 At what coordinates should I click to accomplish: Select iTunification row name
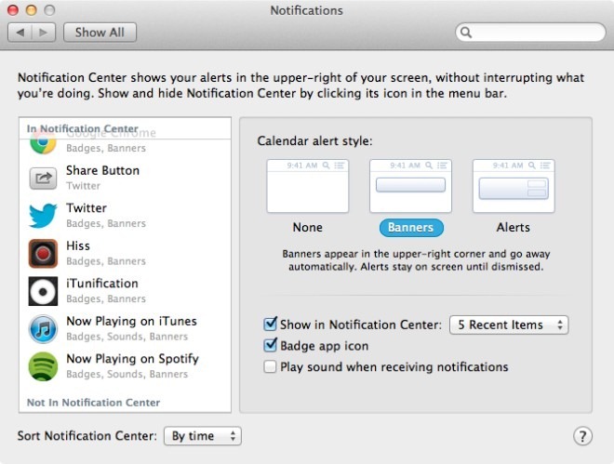click(x=102, y=284)
